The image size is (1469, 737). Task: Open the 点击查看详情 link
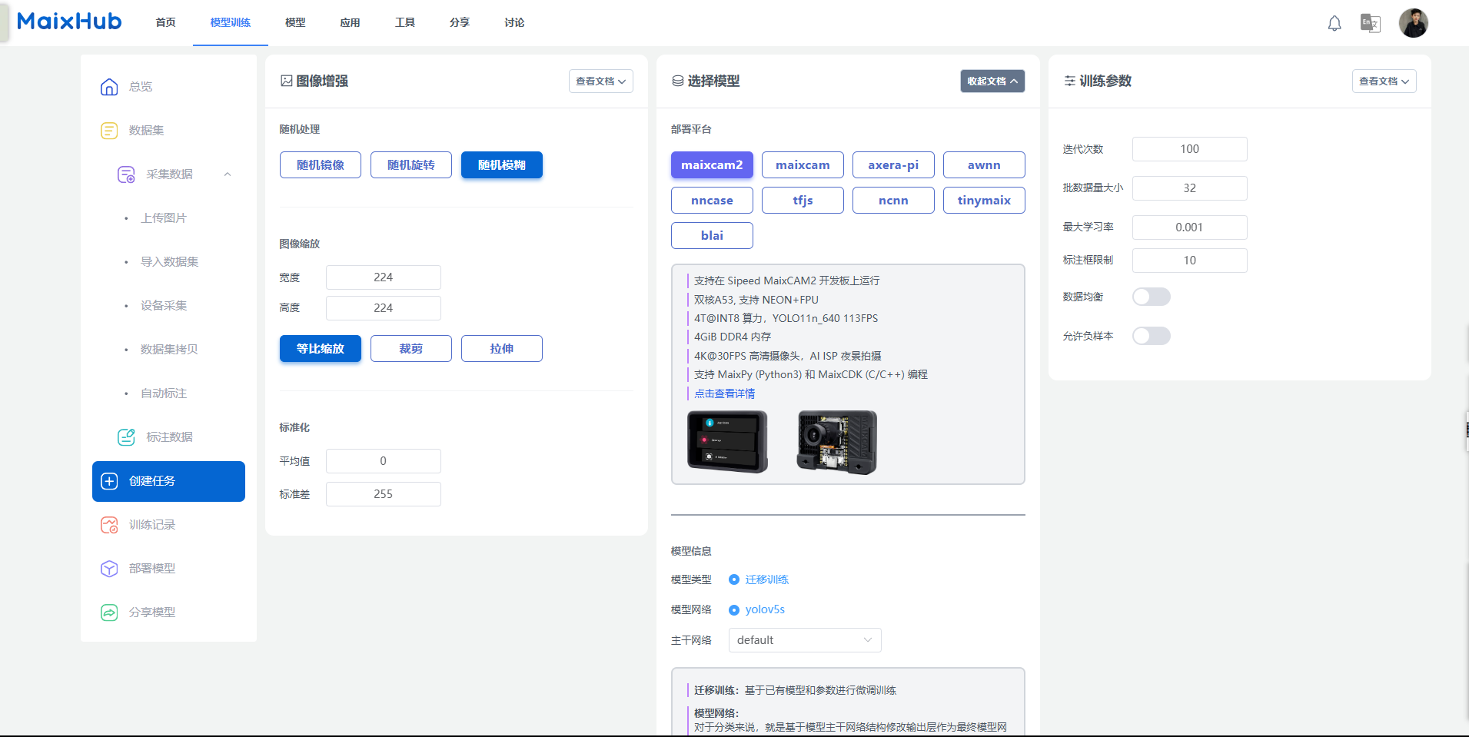[x=724, y=393]
